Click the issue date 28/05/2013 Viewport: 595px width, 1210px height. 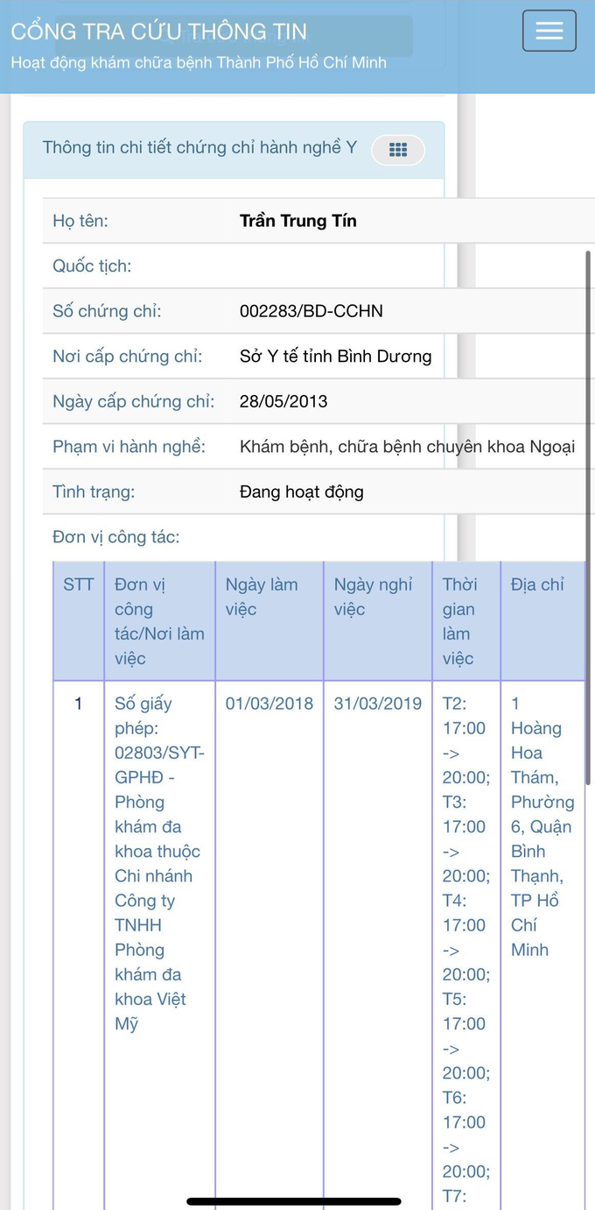tap(283, 401)
